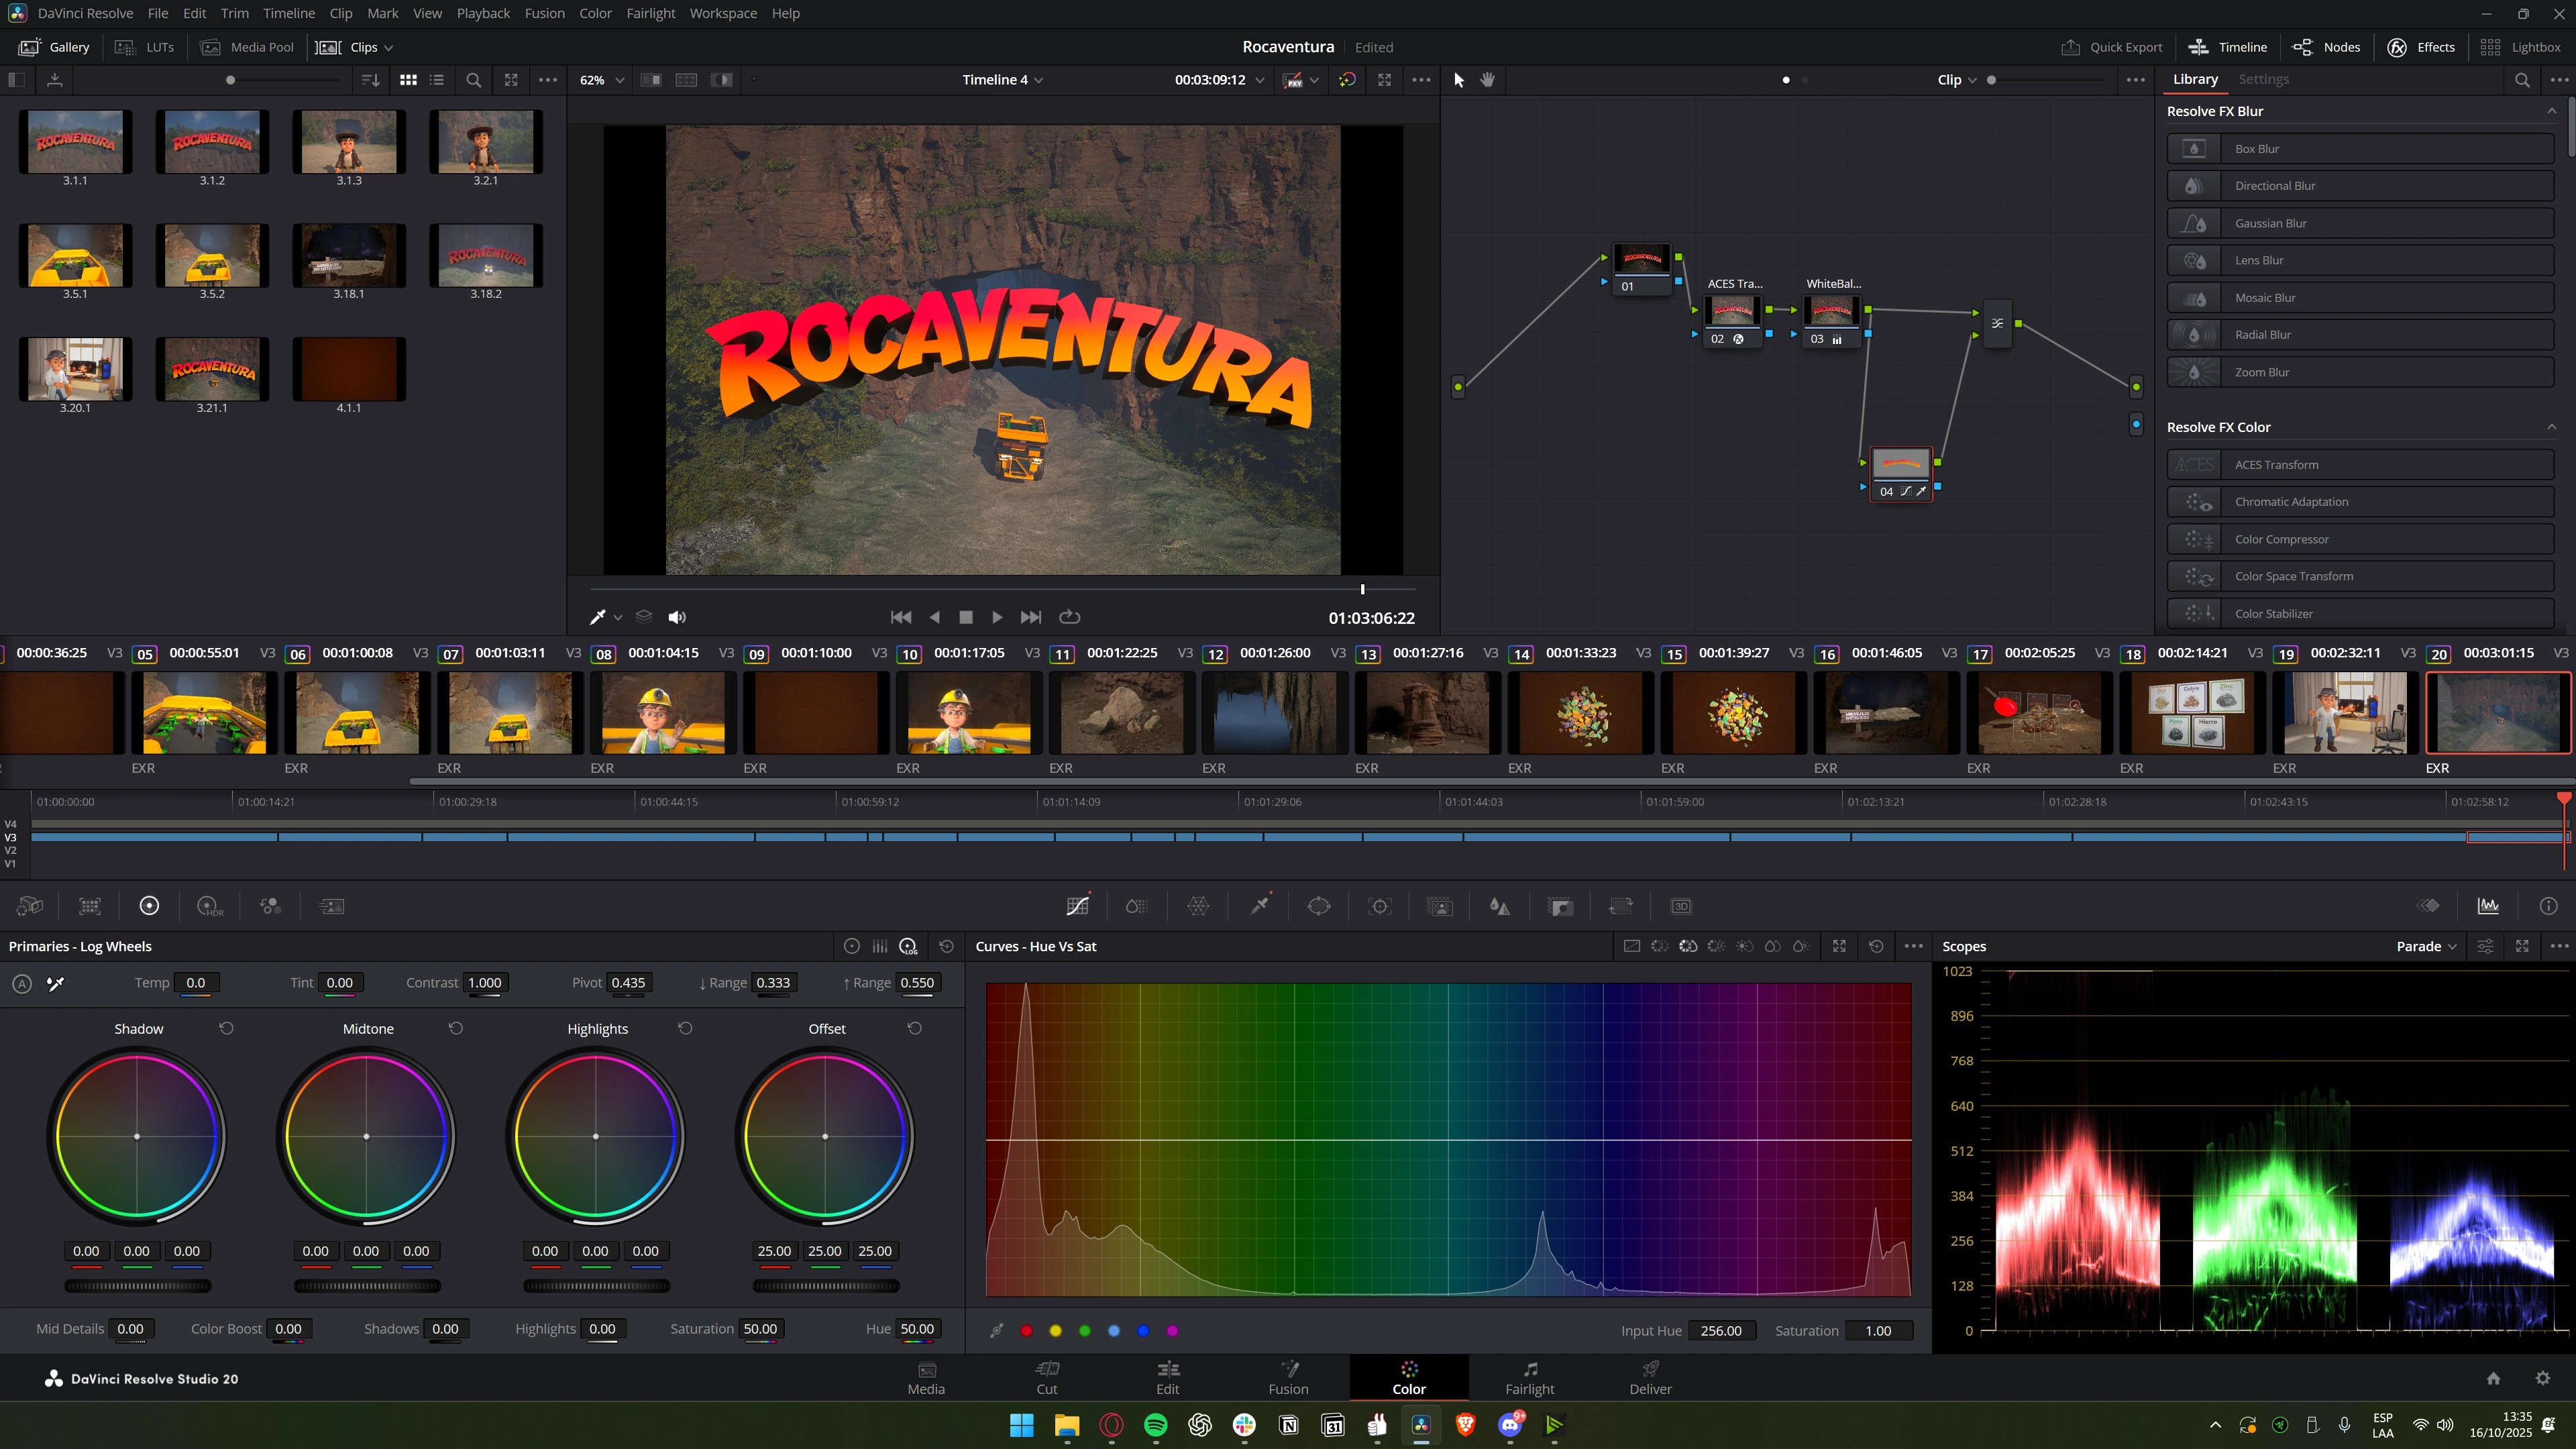Expand the Parade scope type dropdown
The width and height of the screenshot is (2576, 1449).
[2426, 946]
